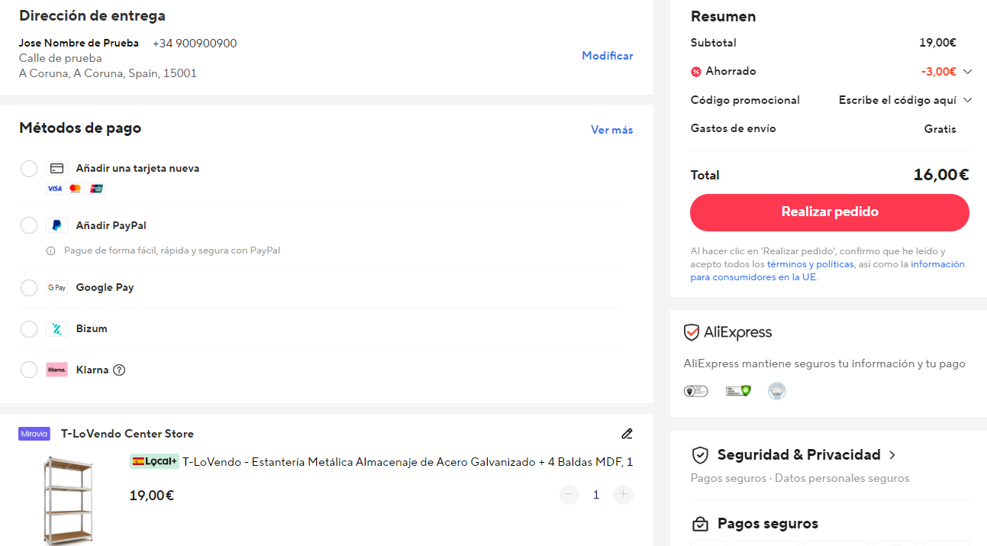Click Modificar delivery address
987x546 pixels.
tap(608, 56)
